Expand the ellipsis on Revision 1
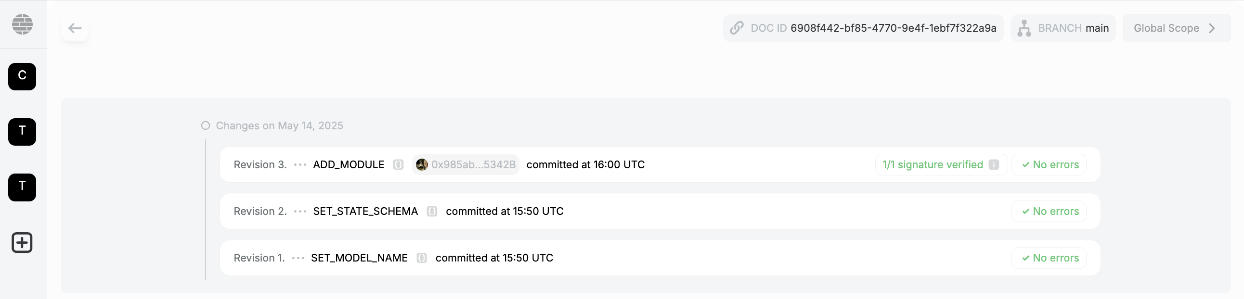 coord(298,258)
